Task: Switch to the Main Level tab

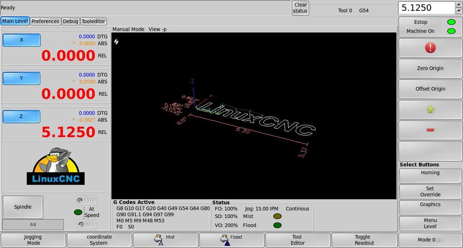Action: coord(15,21)
